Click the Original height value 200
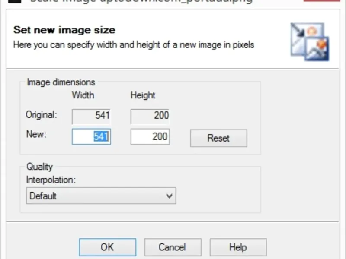Viewport: 346px width, 259px height. (150, 117)
